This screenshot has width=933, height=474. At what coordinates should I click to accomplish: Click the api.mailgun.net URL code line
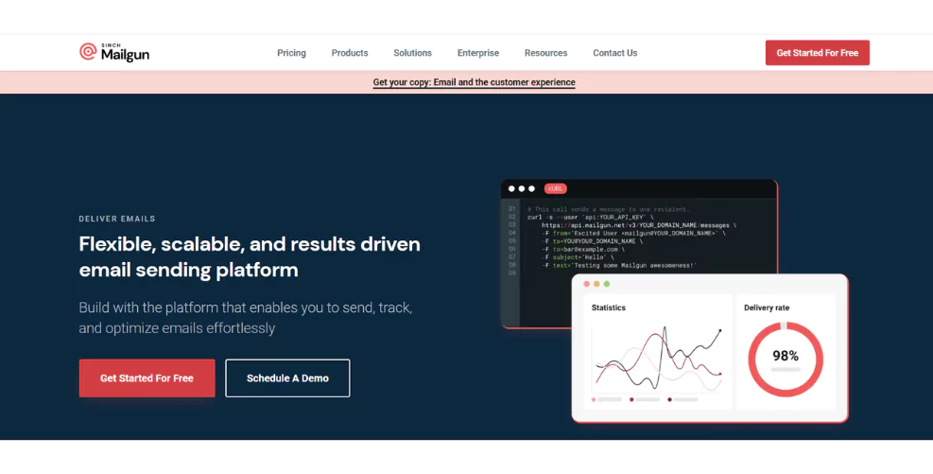[638, 226]
